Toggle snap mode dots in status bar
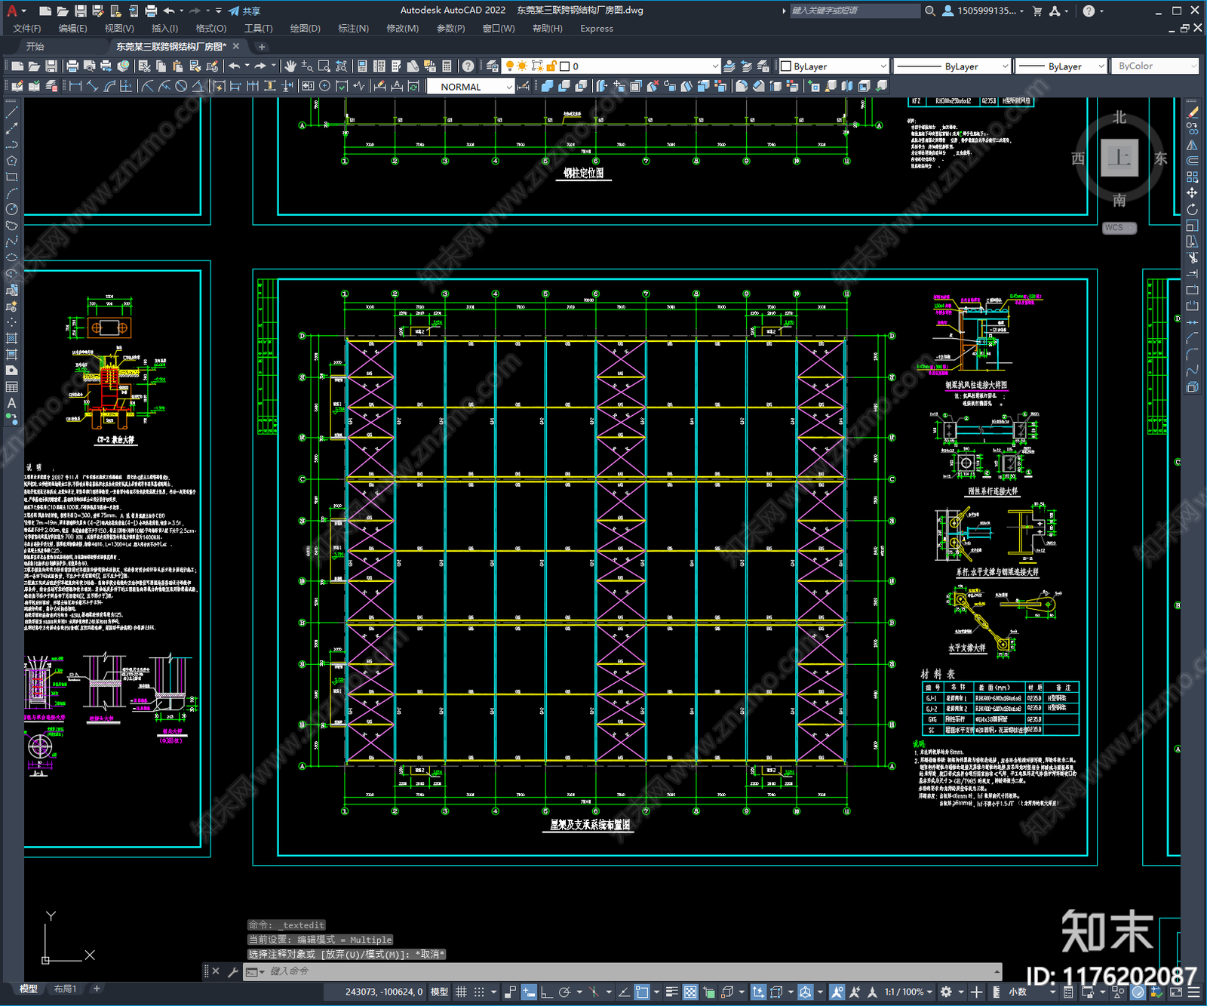The image size is (1207, 1006). click(x=479, y=992)
